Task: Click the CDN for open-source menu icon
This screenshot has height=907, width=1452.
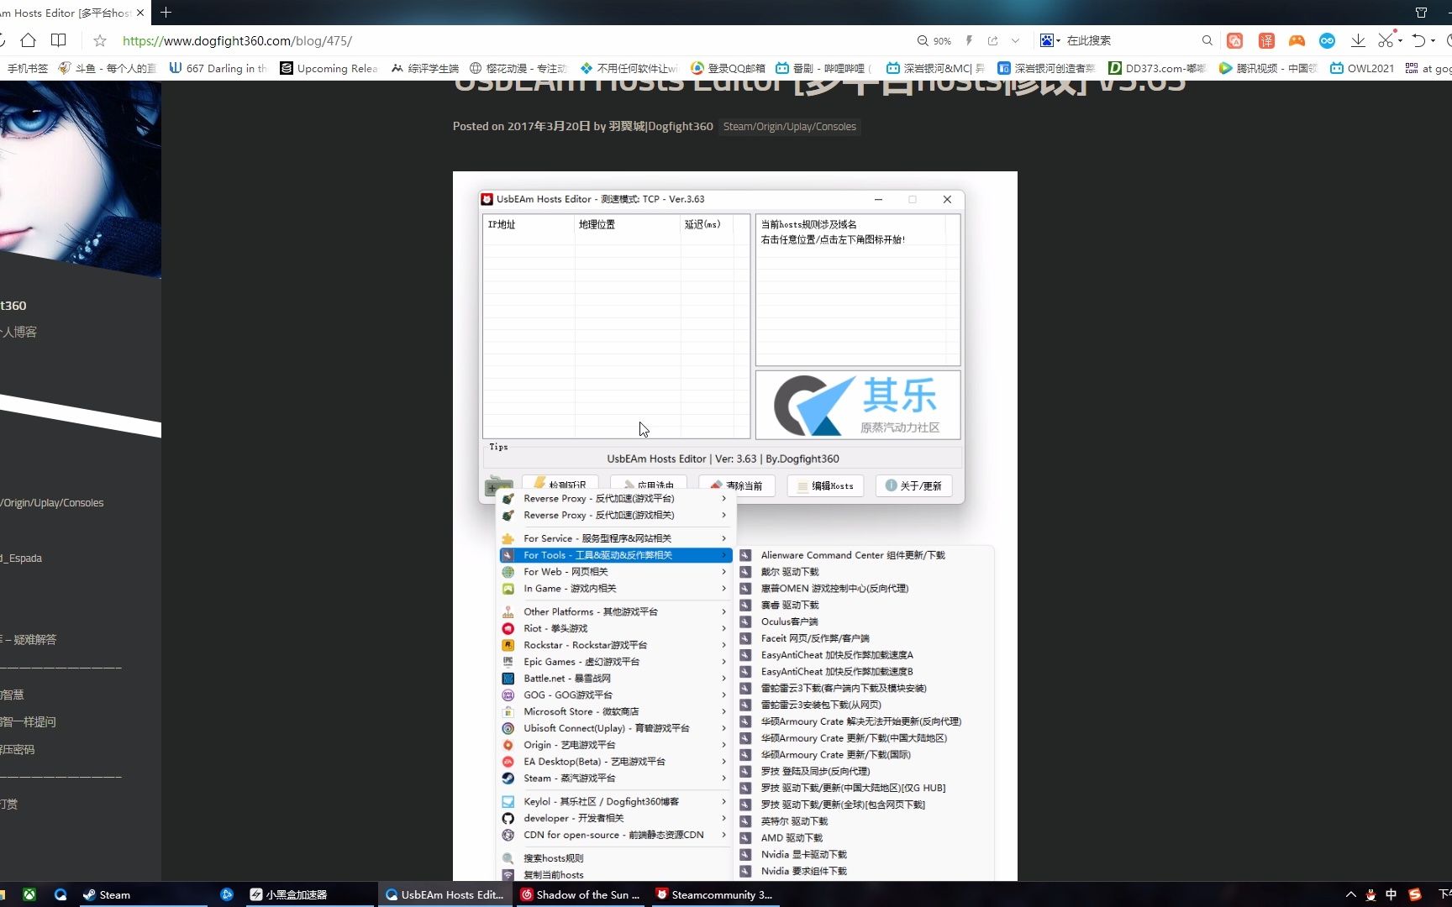Action: 508,836
